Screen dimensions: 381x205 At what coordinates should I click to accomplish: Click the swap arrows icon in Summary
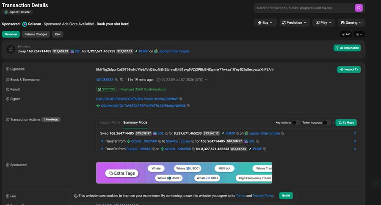11,49
